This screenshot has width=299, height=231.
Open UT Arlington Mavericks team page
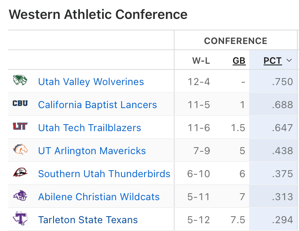tap(92, 151)
